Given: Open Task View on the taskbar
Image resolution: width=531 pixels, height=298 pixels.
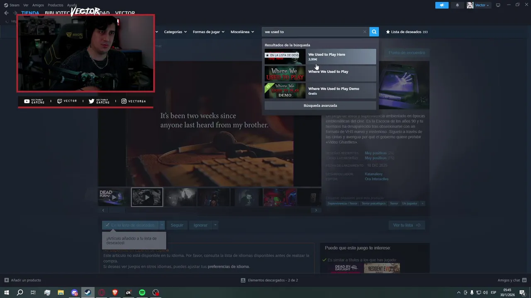Looking at the screenshot, I should [33, 293].
